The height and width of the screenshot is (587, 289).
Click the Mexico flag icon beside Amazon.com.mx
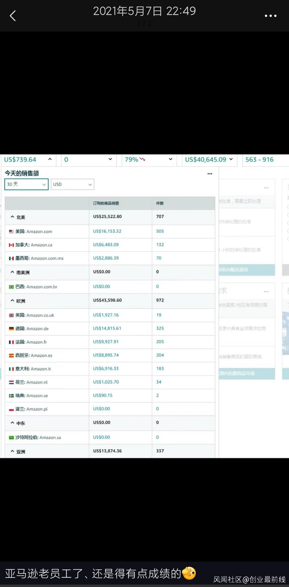coord(11,259)
